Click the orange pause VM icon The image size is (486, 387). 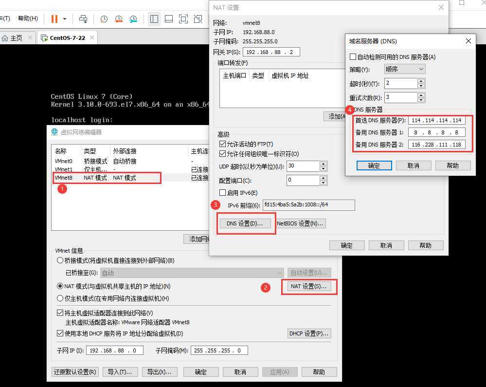(x=54, y=19)
